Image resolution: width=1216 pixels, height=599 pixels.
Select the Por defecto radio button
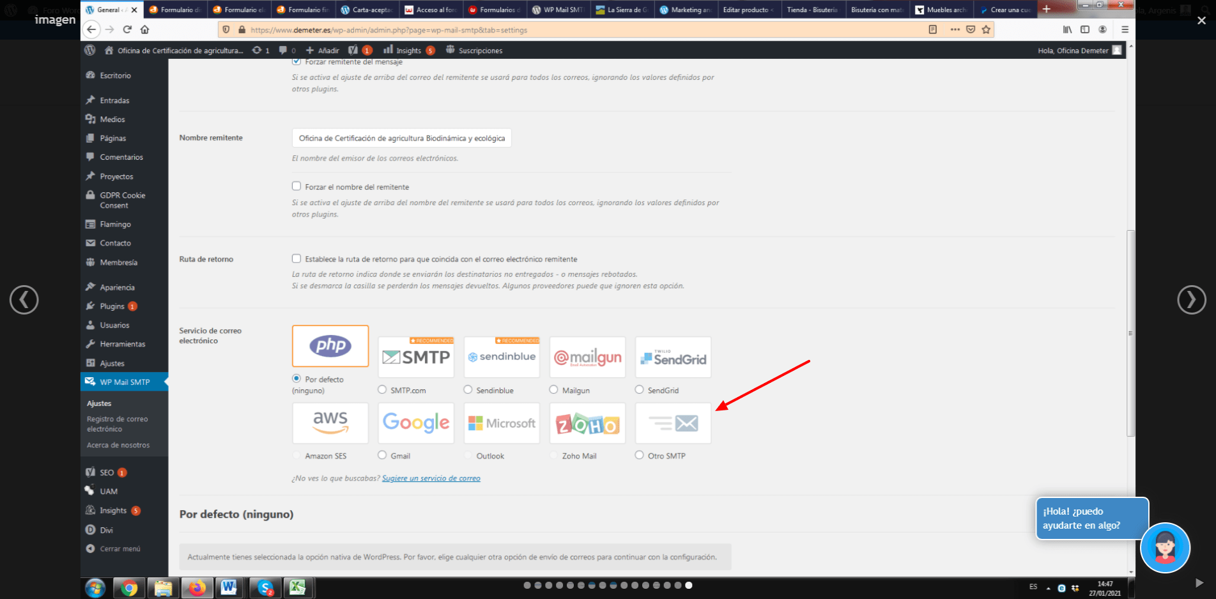coord(296,378)
